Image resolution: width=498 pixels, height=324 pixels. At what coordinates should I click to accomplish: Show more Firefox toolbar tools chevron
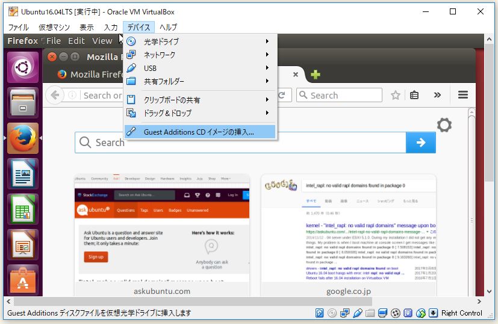[437, 95]
